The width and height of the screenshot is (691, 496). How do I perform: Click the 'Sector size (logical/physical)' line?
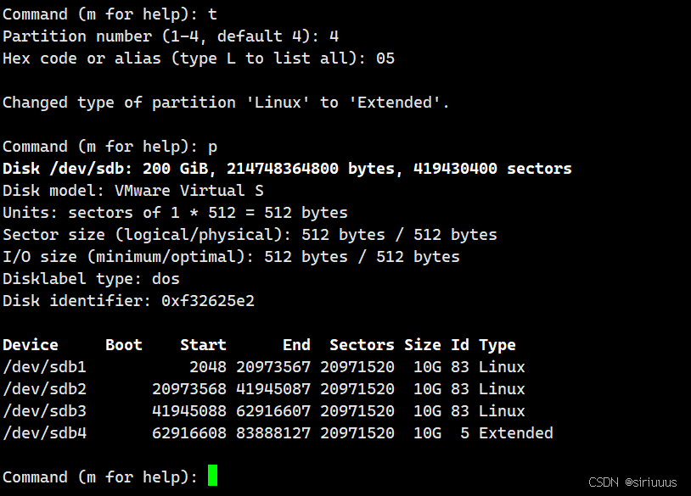(x=250, y=235)
